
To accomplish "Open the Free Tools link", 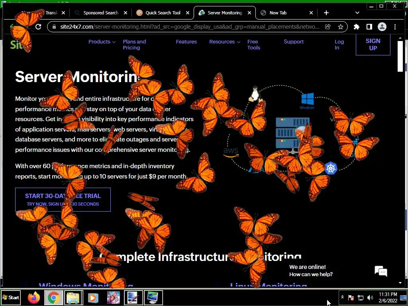I will pos(254,45).
